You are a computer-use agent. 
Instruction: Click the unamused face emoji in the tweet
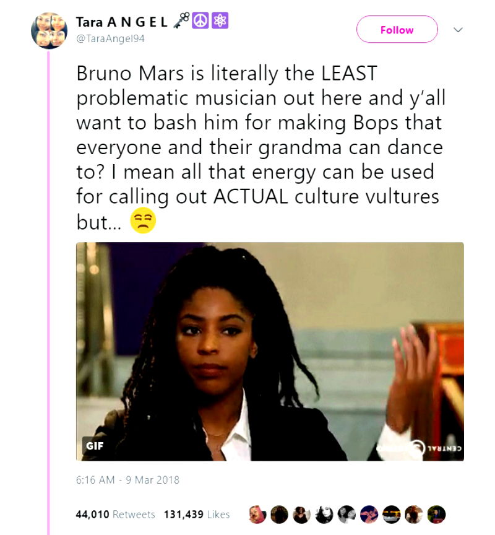(143, 222)
